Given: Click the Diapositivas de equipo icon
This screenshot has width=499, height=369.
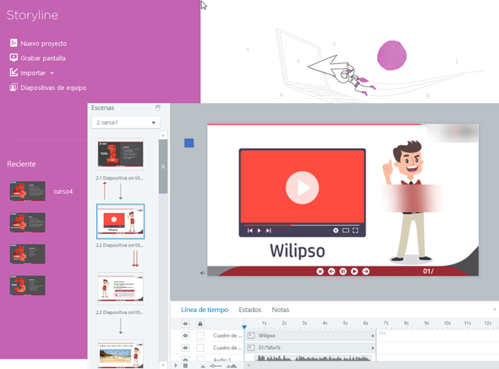Looking at the screenshot, I should click(x=14, y=88).
